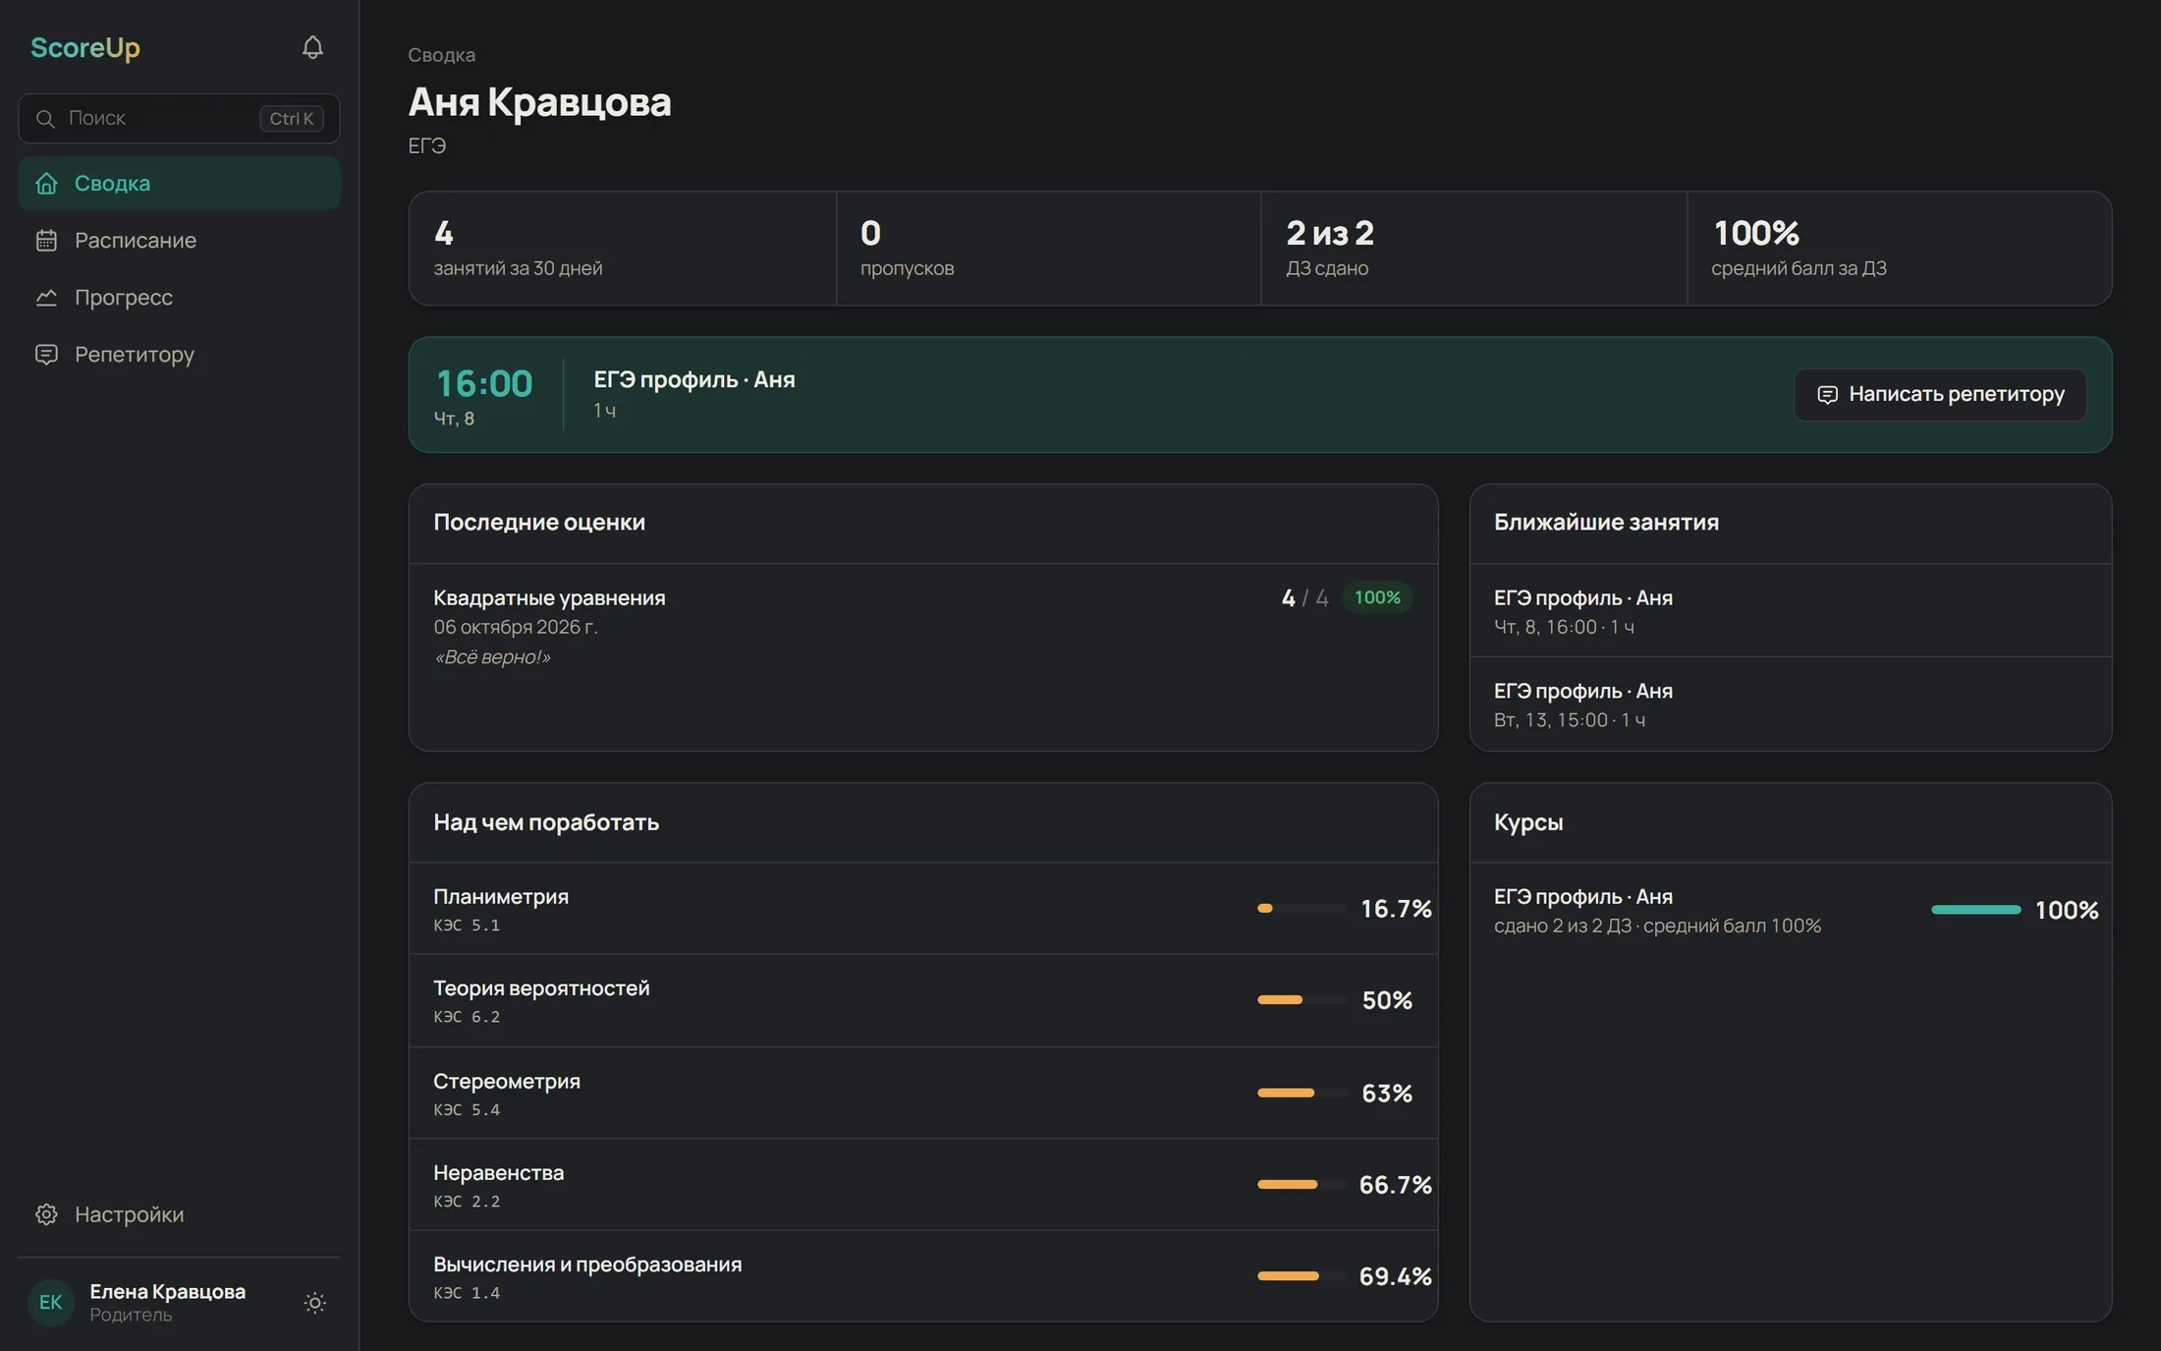Viewport: 2161px width, 1351px height.
Task: Open the lesson Чт, 8, 16:00 · 1 ч
Action: pos(1790,610)
